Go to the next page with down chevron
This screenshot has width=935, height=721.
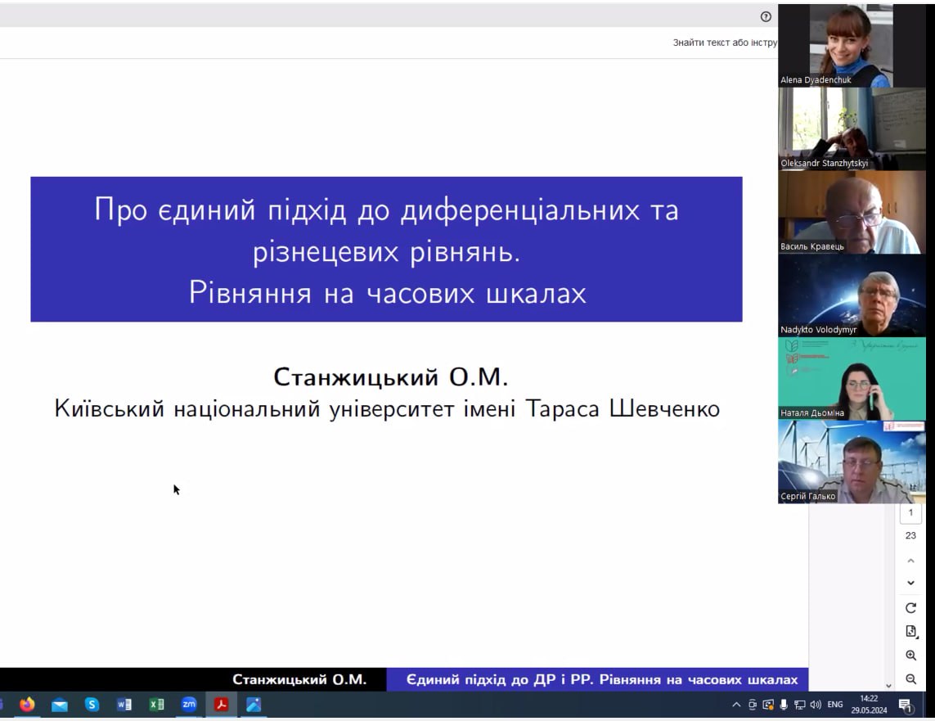click(x=910, y=584)
